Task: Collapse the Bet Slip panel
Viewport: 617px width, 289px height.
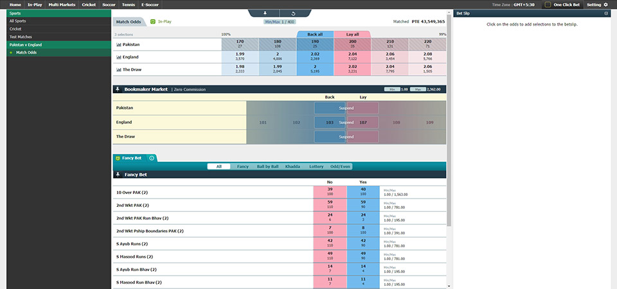Action: point(605,13)
